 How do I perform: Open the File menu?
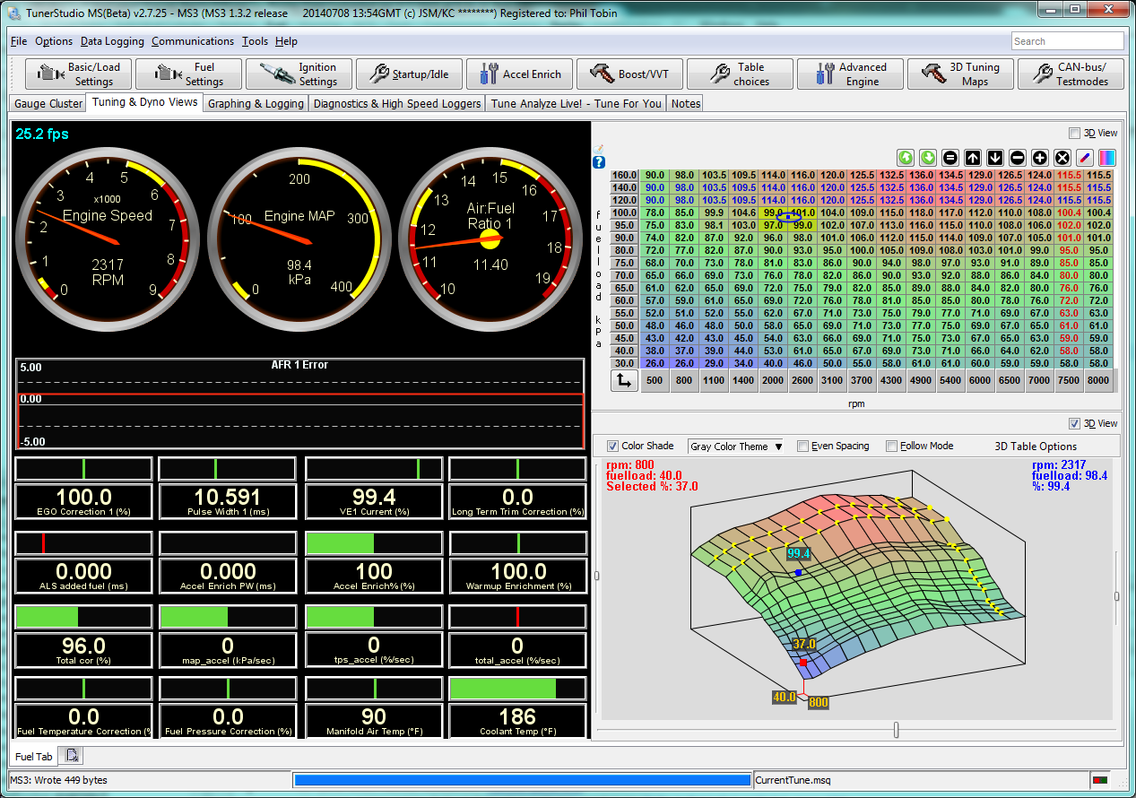(19, 41)
